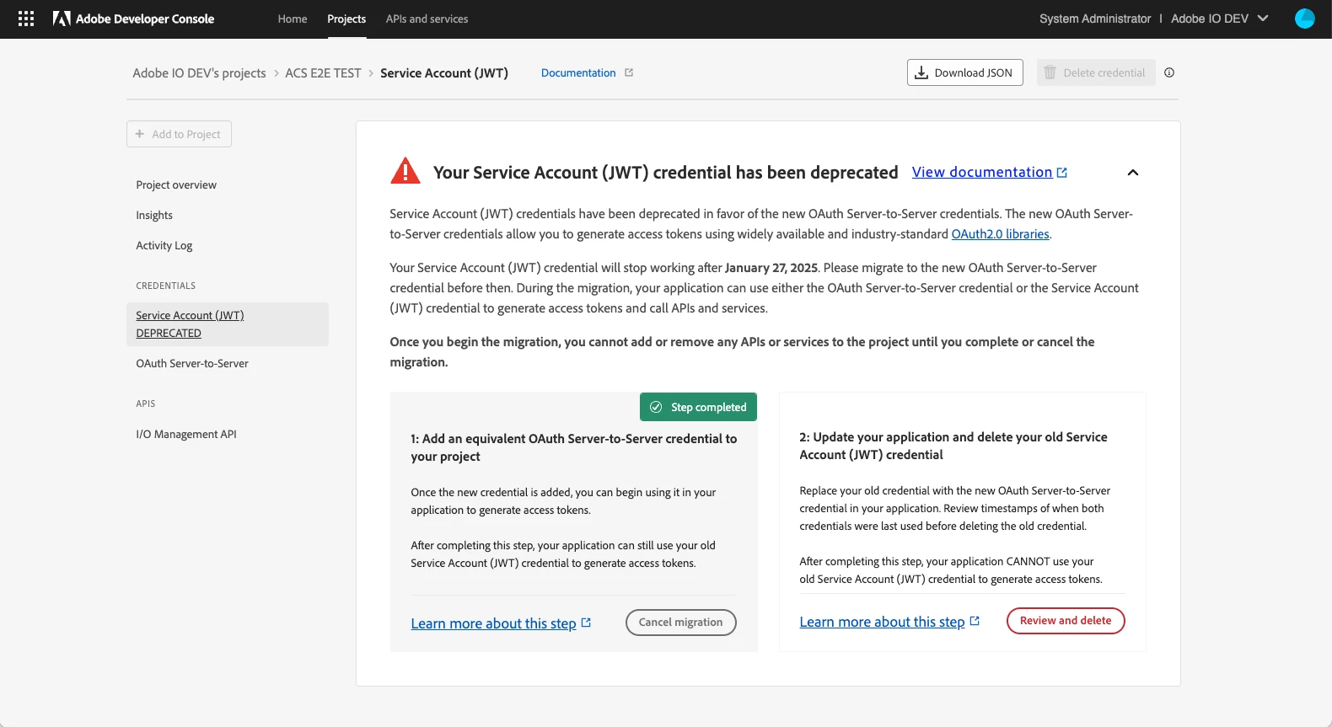Go to the Home tab
The width and height of the screenshot is (1332, 727).
tap(293, 19)
